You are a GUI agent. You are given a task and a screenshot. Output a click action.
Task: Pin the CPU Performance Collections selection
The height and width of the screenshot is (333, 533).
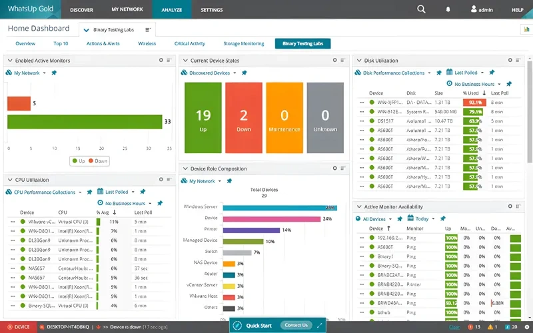click(x=89, y=192)
